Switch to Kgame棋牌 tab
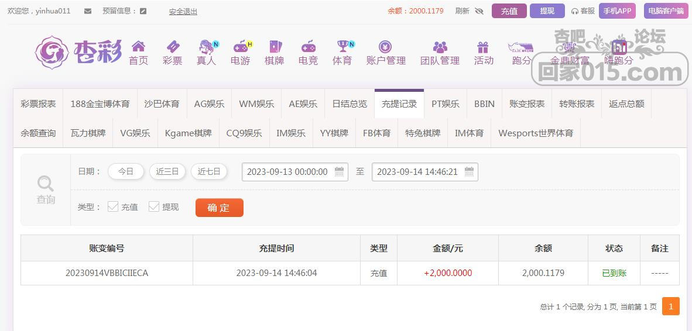This screenshot has width=692, height=331. tap(189, 133)
